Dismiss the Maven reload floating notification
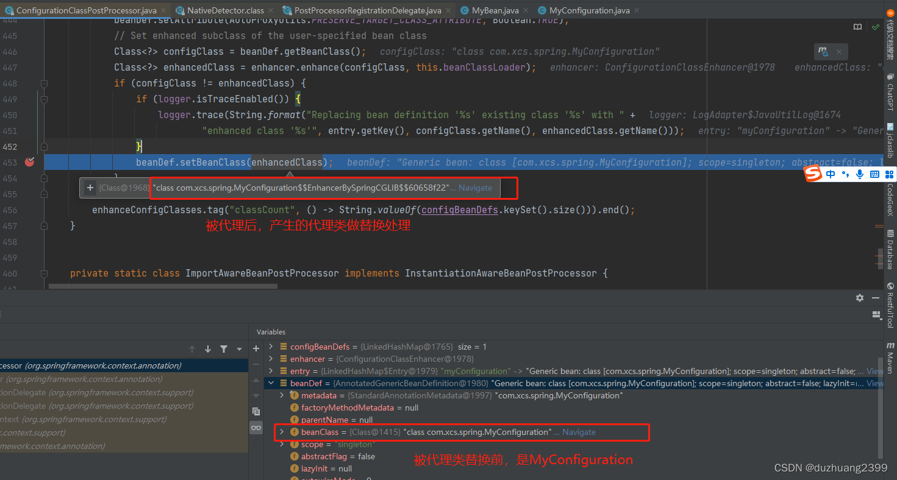Viewport: 897px width, 480px height. coord(839,52)
